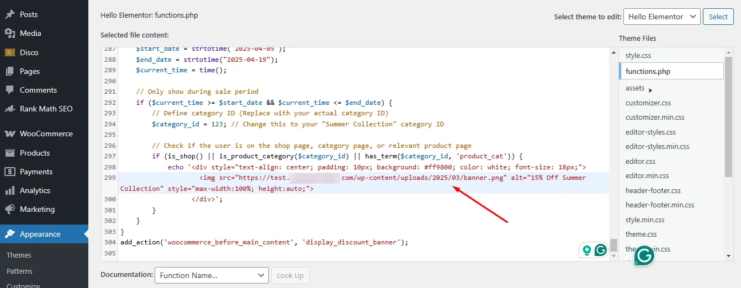Click the $end_date strtotime line 288

(207, 60)
